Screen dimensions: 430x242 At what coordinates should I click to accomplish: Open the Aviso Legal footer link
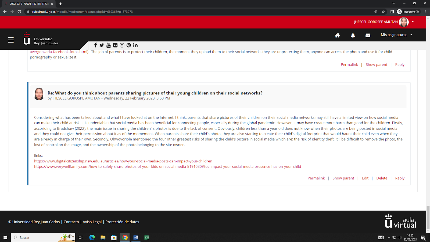click(x=92, y=222)
